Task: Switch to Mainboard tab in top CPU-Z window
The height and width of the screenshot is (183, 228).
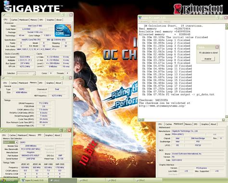Action: click(24, 20)
